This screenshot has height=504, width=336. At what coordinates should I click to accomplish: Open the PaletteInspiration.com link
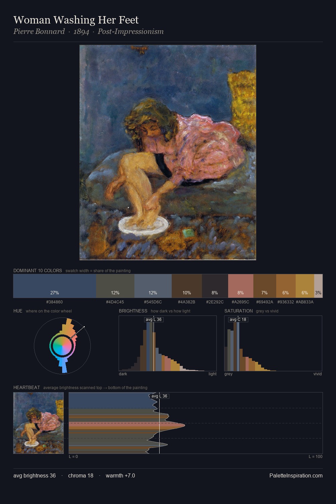[x=296, y=475]
